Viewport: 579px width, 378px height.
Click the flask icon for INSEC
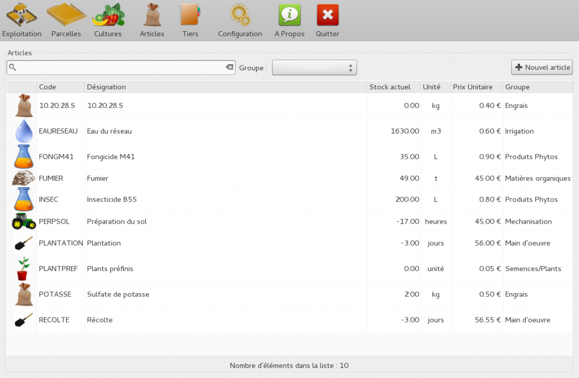(x=24, y=199)
